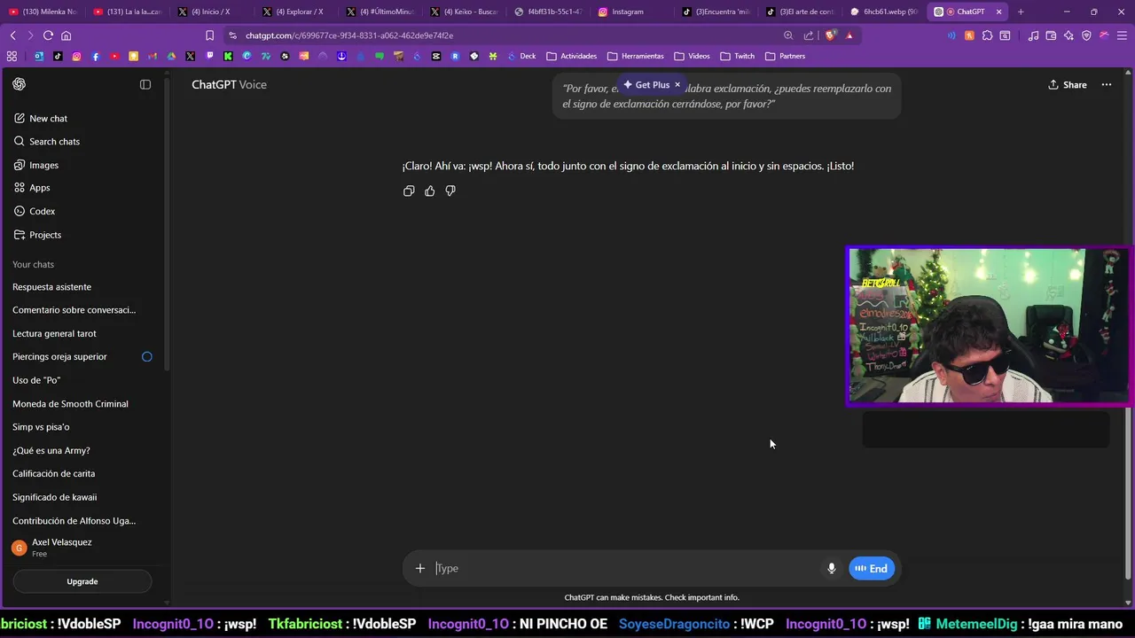This screenshot has height=638, width=1135.
Task: Open the Brave VPN shield icon
Action: click(1086, 35)
